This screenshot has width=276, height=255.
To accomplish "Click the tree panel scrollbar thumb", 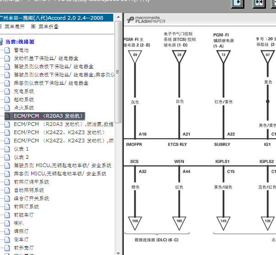I will tap(118, 72).
